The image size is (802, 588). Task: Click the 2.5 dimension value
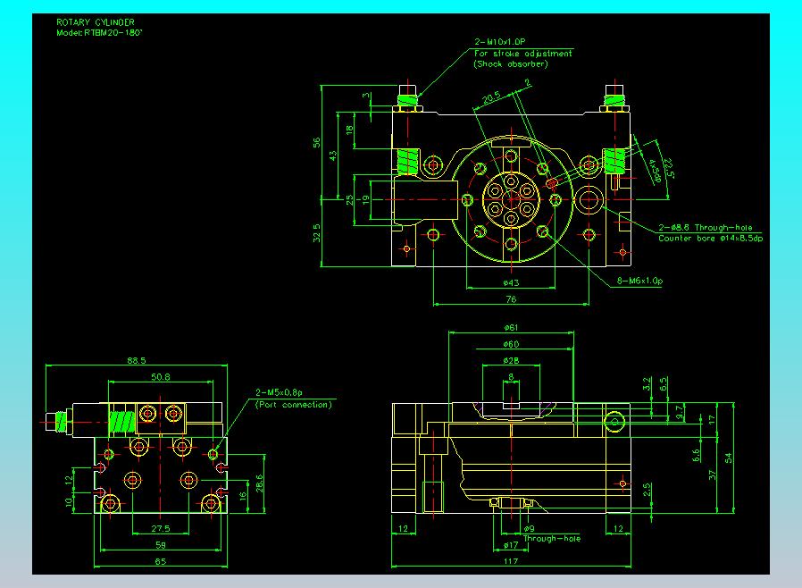coord(647,490)
